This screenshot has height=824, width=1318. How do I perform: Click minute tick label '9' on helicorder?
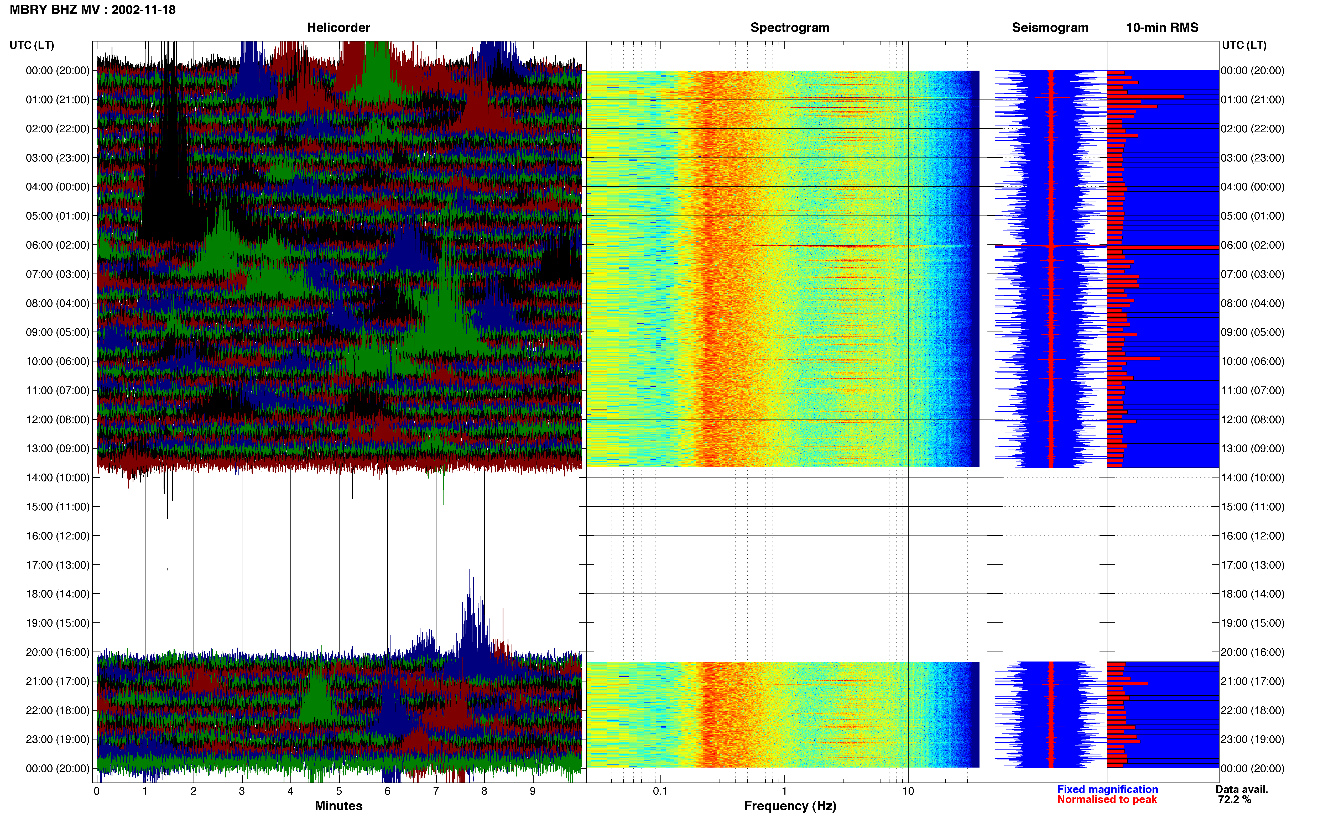533,791
